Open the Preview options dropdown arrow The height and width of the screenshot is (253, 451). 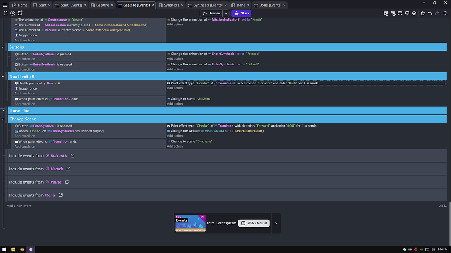coord(226,13)
